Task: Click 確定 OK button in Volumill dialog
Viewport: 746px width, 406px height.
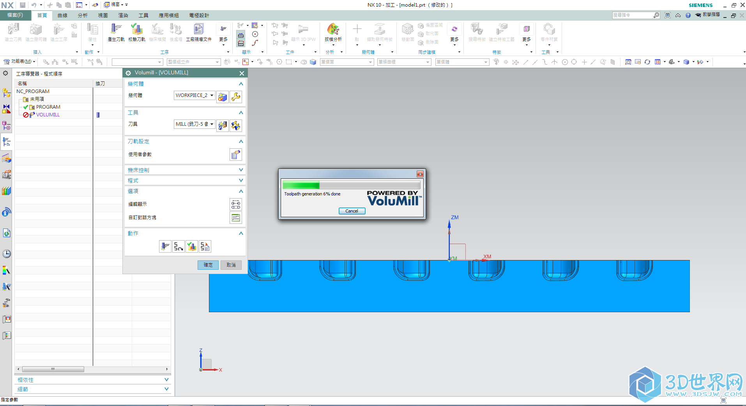Action: click(208, 265)
